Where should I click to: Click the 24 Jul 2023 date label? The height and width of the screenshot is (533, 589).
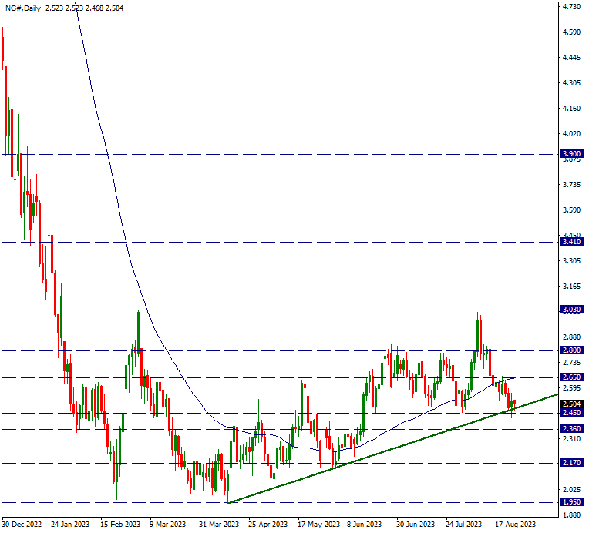464,525
